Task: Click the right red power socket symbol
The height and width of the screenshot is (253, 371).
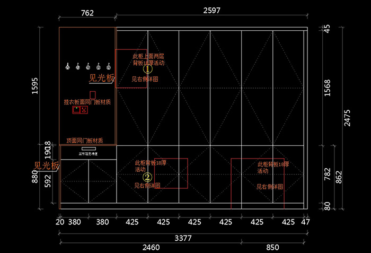Action: pyautogui.click(x=84, y=110)
